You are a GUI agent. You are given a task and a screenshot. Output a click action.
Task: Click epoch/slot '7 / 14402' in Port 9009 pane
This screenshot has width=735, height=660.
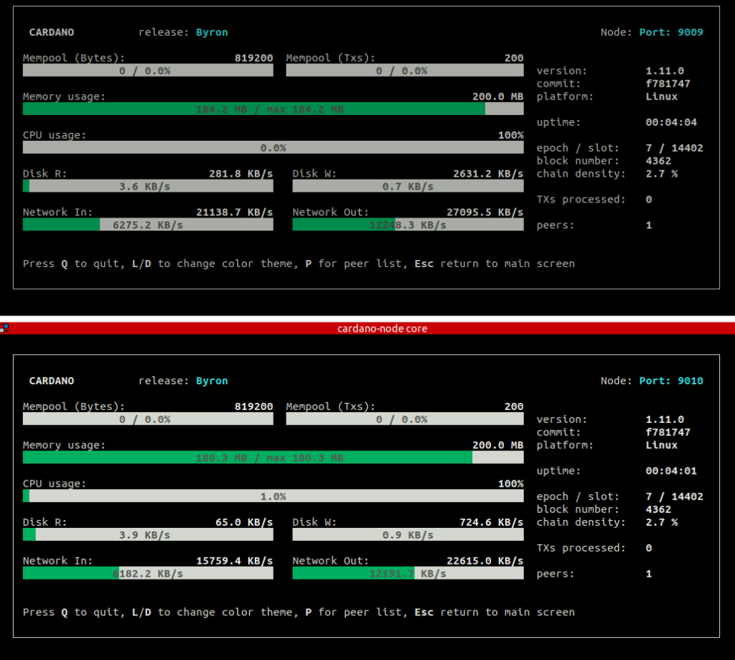(675, 148)
